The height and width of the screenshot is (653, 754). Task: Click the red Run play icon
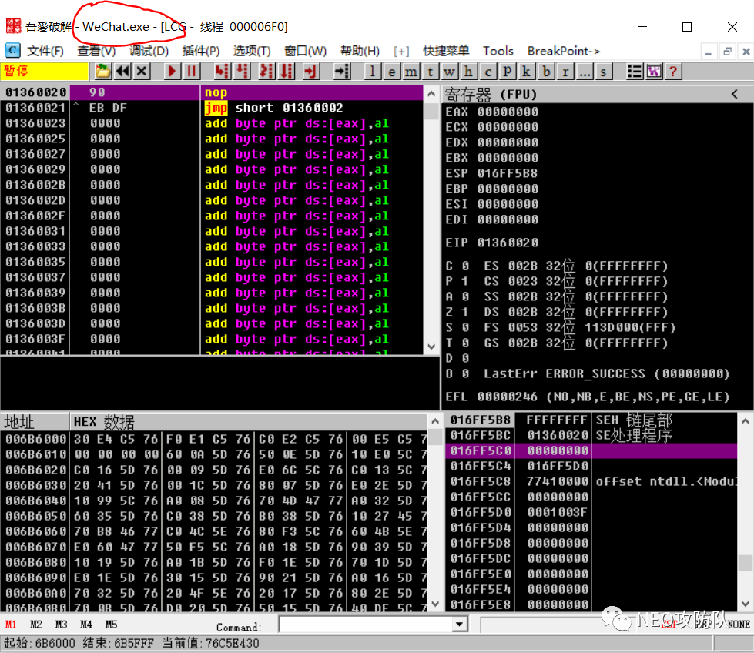pos(172,72)
